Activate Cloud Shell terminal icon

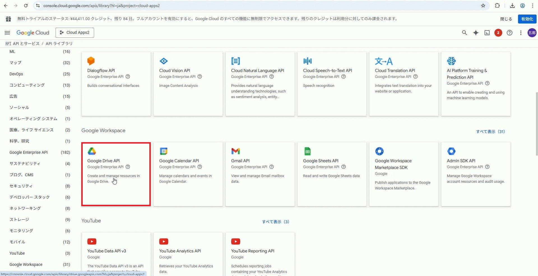click(487, 33)
